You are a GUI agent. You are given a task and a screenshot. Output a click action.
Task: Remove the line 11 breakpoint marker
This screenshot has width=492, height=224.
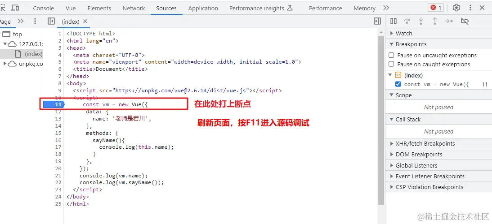pos(54,104)
